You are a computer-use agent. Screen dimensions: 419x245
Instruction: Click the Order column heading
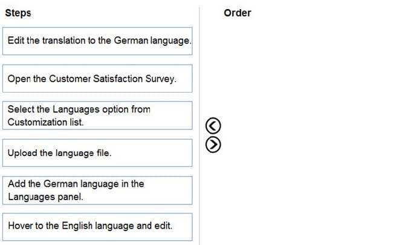pyautogui.click(x=237, y=13)
